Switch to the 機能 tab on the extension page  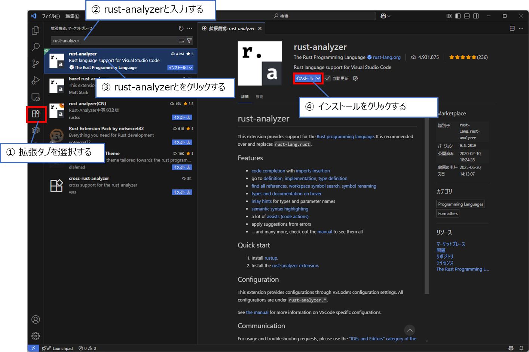click(x=260, y=96)
